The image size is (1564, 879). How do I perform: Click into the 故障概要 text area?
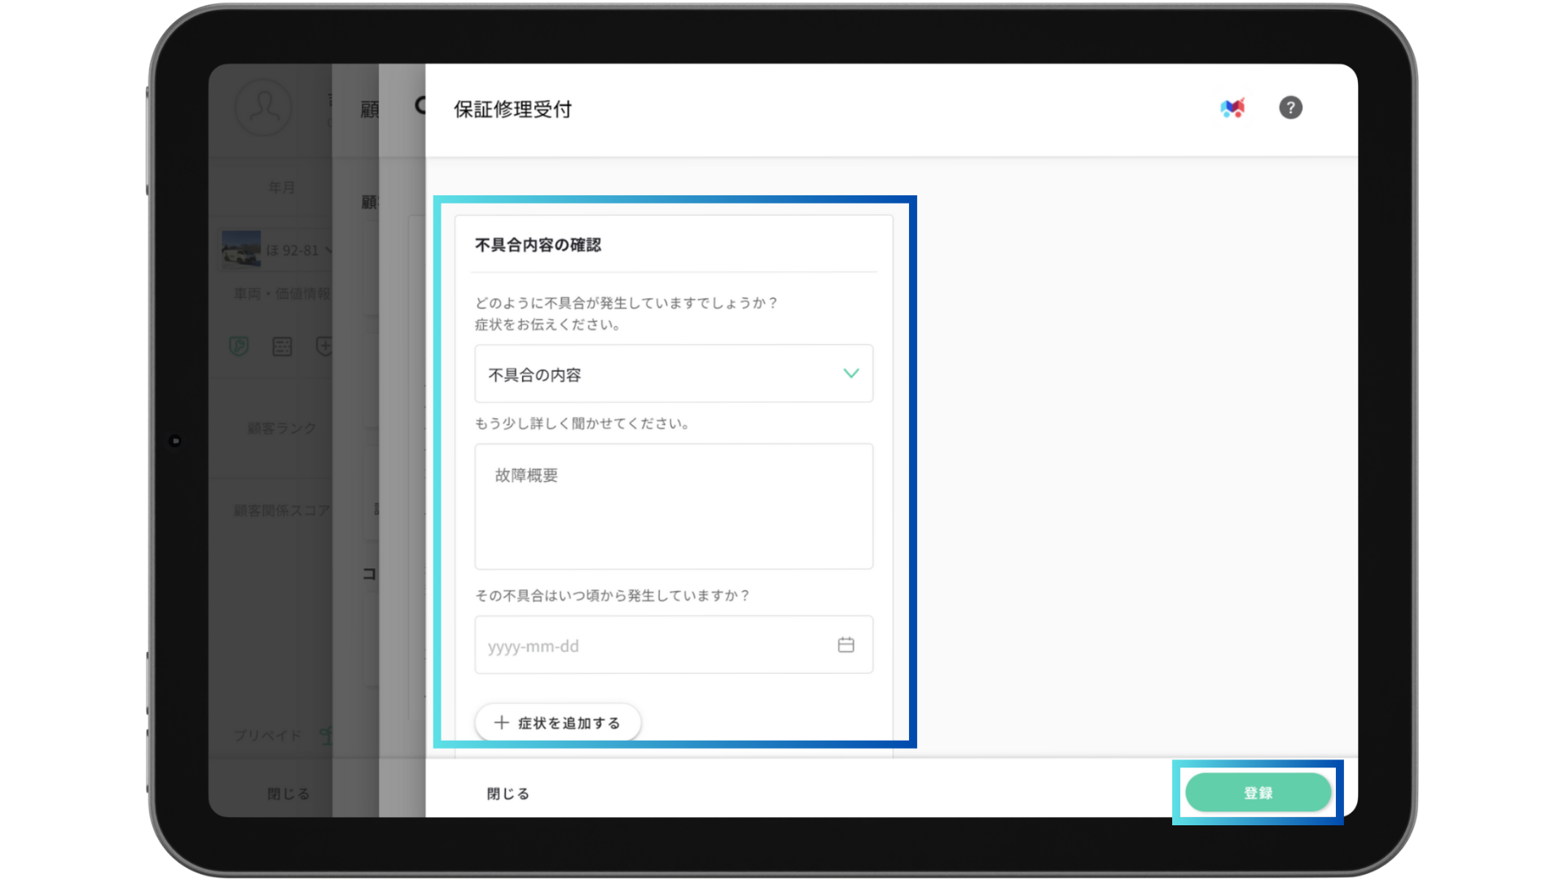point(673,506)
